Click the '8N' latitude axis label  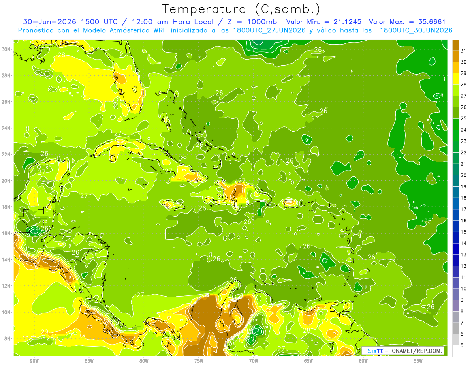8,338
